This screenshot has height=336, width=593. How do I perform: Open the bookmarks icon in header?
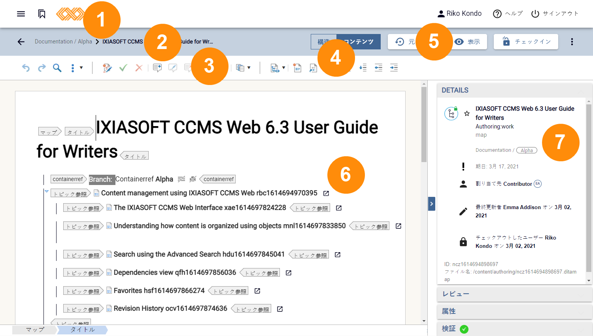(x=42, y=14)
